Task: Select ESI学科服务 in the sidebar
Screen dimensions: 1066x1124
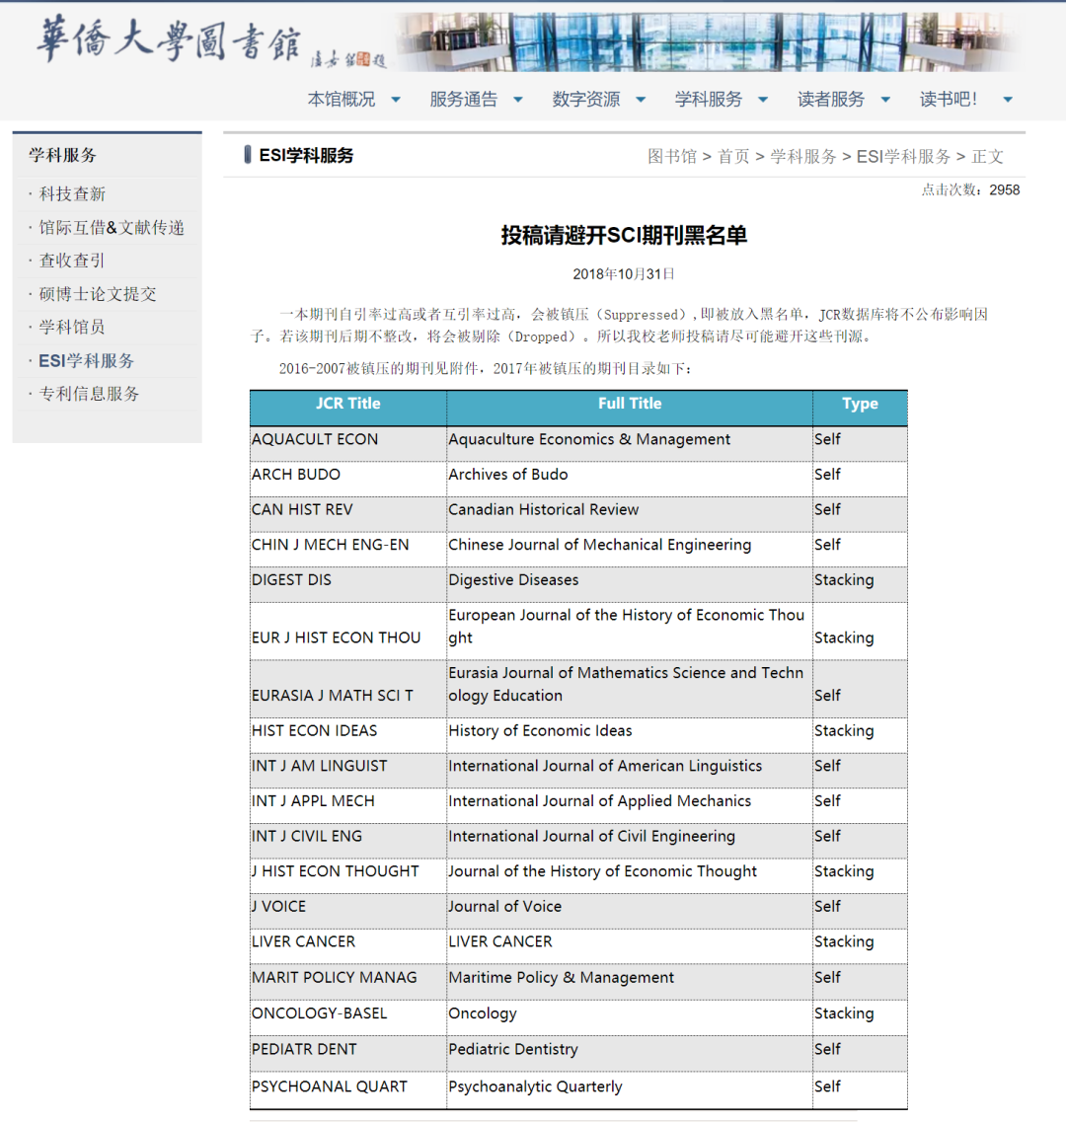Action: (x=87, y=360)
